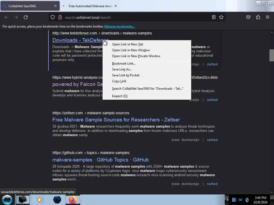274x205 pixels.
Task: Choose Inspect (Q) in context menu
Action: tap(147, 96)
